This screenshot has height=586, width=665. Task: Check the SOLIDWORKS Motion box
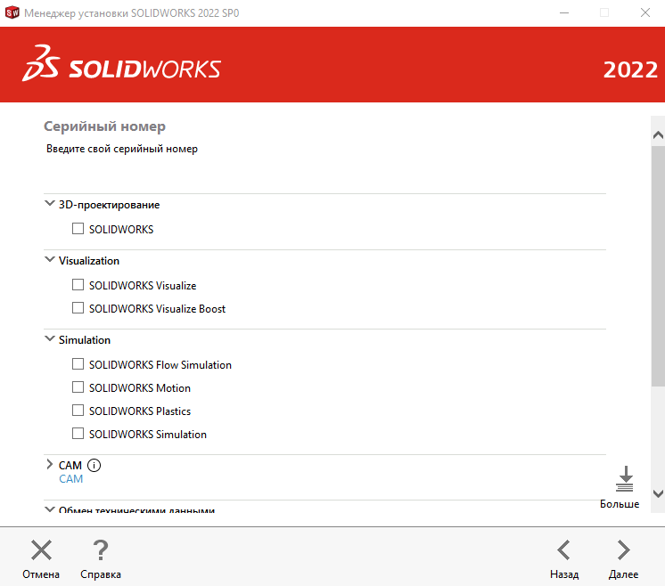click(x=78, y=387)
